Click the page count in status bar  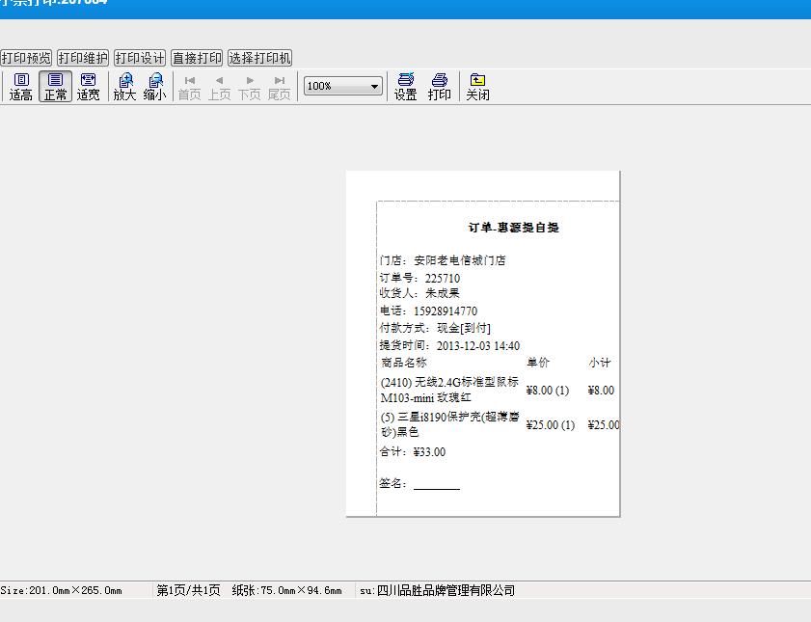(188, 590)
